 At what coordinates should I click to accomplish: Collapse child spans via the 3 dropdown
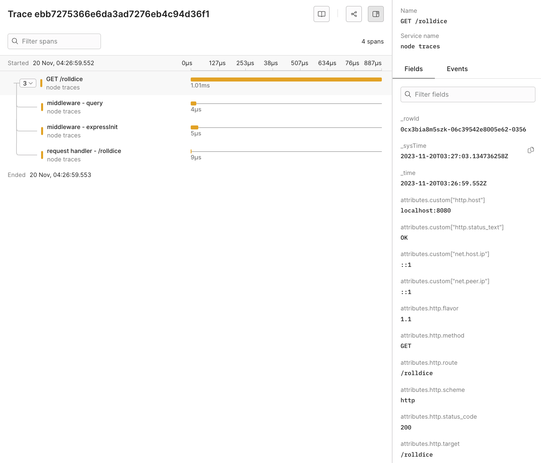pyautogui.click(x=28, y=83)
